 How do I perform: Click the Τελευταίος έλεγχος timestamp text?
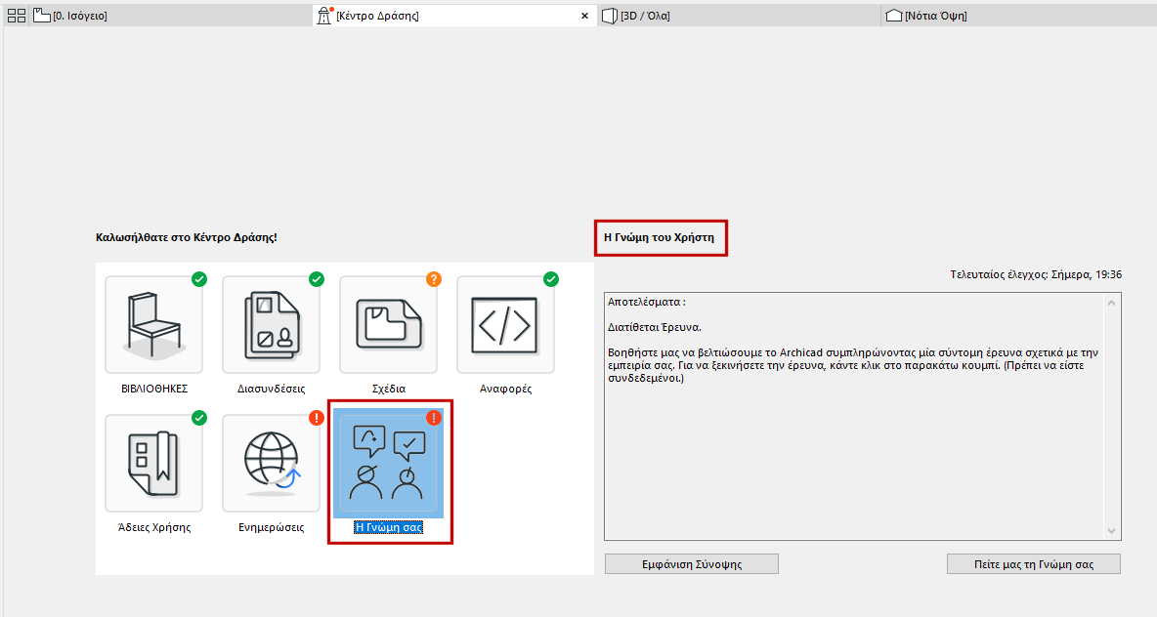1036,274
